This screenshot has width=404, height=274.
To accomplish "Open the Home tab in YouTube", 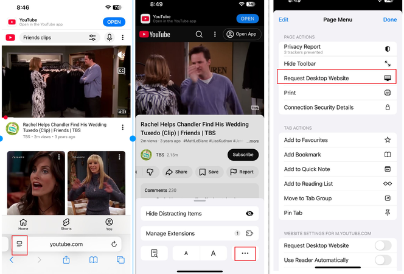I will tap(23, 225).
